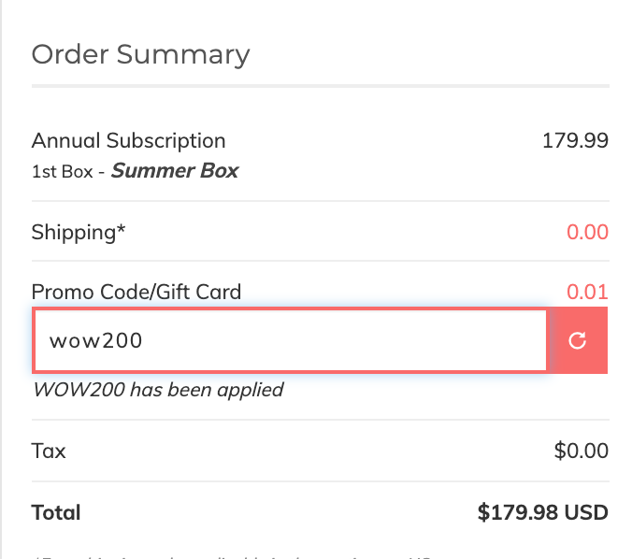Click the Order Summary heading

pyautogui.click(x=140, y=54)
